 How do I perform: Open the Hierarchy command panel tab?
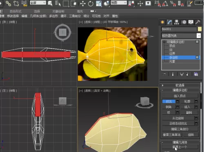tap(177, 22)
